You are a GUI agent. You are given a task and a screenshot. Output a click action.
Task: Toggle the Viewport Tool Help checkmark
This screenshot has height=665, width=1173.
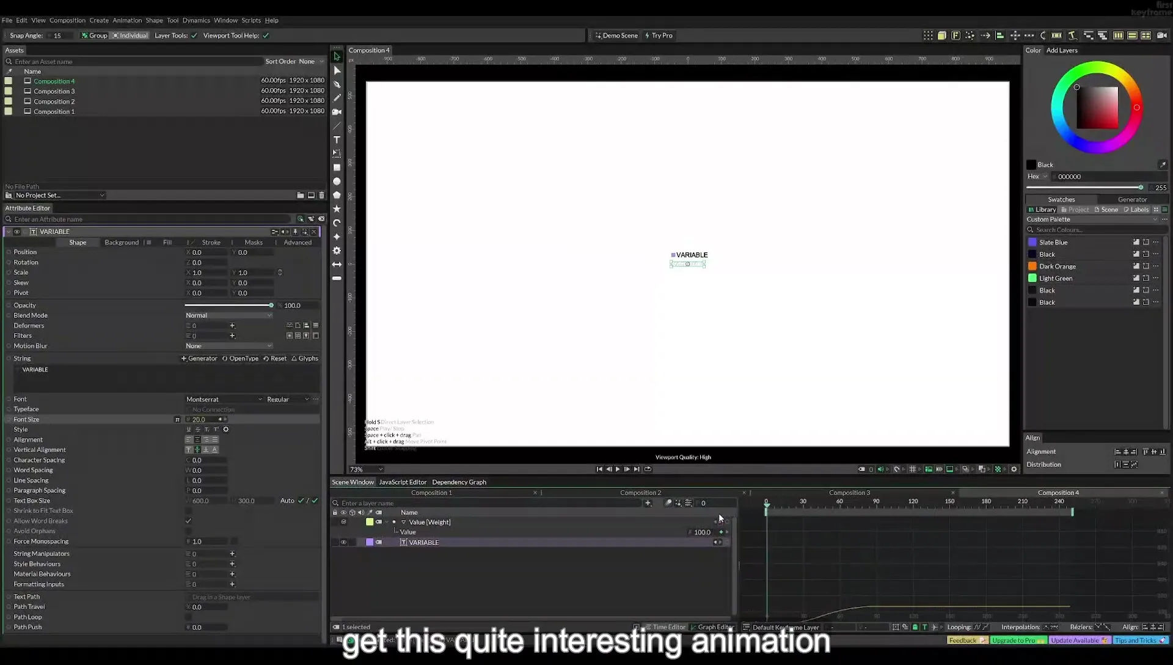(x=266, y=36)
